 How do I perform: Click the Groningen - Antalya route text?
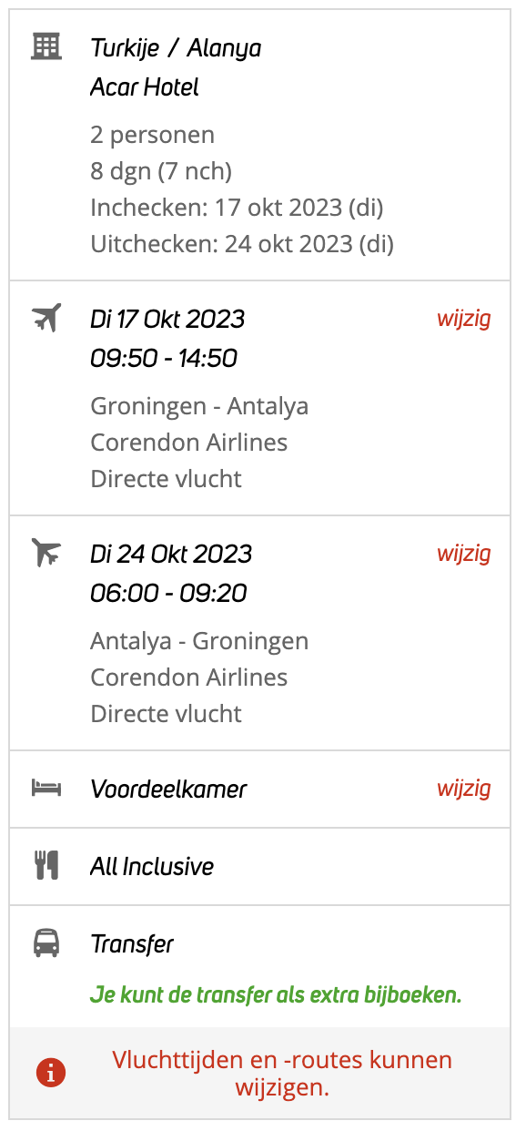pyautogui.click(x=199, y=406)
